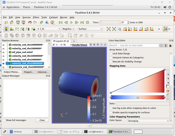Choose preset colormap icon in editor
This screenshot has height=136, width=175.
[x=167, y=91]
